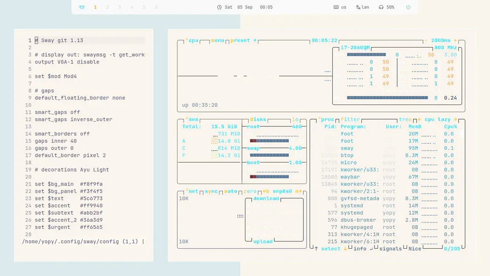
Task: Switch to workspace 5 in waybar
Action: [x=144, y=7]
